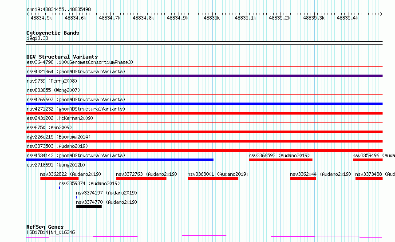The height and width of the screenshot is (242, 395).
Task: Click the dgv226e215 (Boomsma2014) red bar
Action: [204, 141]
